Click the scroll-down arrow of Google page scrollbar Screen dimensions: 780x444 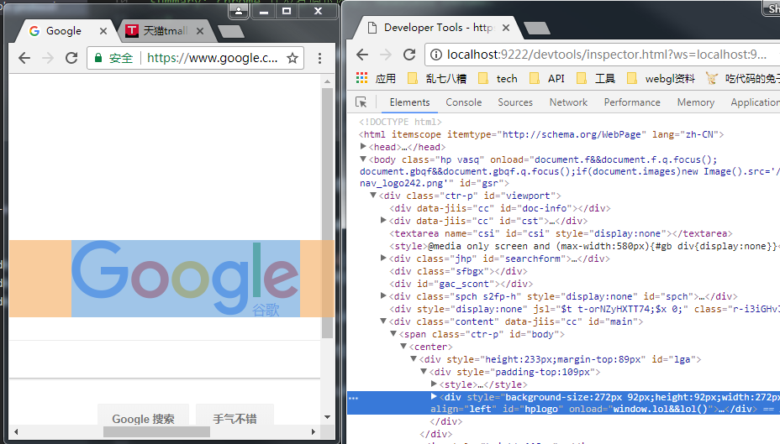tap(327, 417)
